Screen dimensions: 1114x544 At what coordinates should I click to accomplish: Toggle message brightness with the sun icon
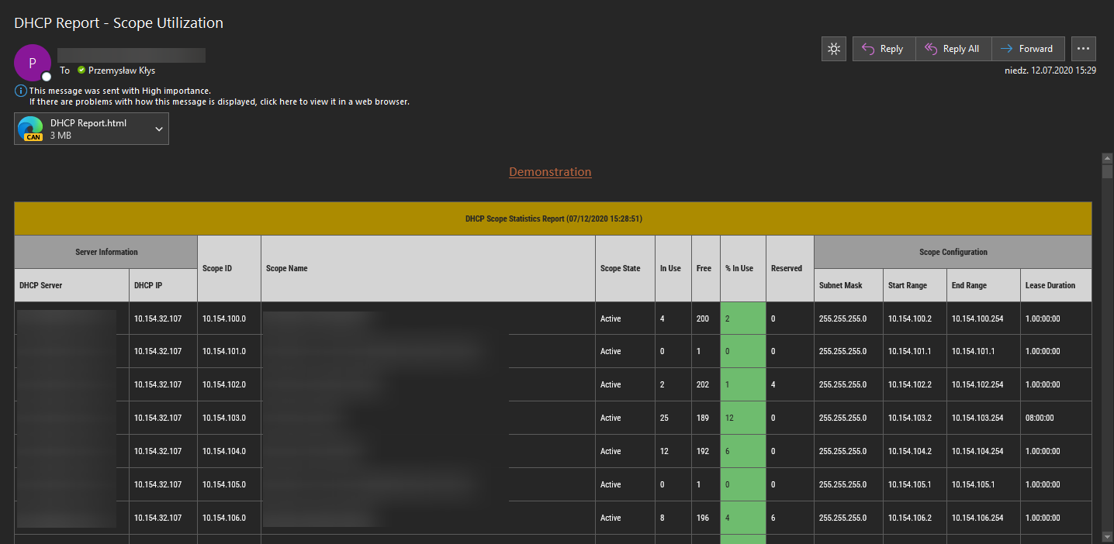pyautogui.click(x=833, y=48)
